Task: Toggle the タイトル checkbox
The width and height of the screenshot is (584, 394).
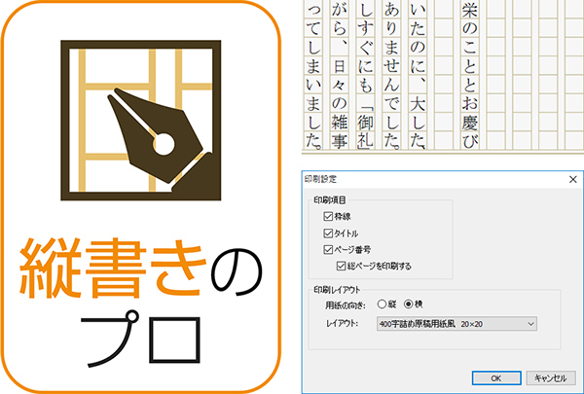Action: [x=328, y=233]
